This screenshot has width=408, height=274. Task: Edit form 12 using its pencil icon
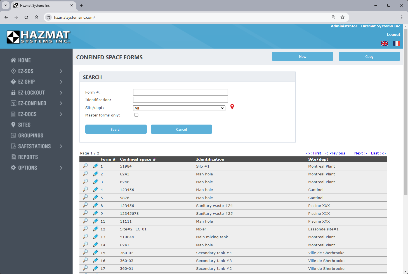coord(95,229)
